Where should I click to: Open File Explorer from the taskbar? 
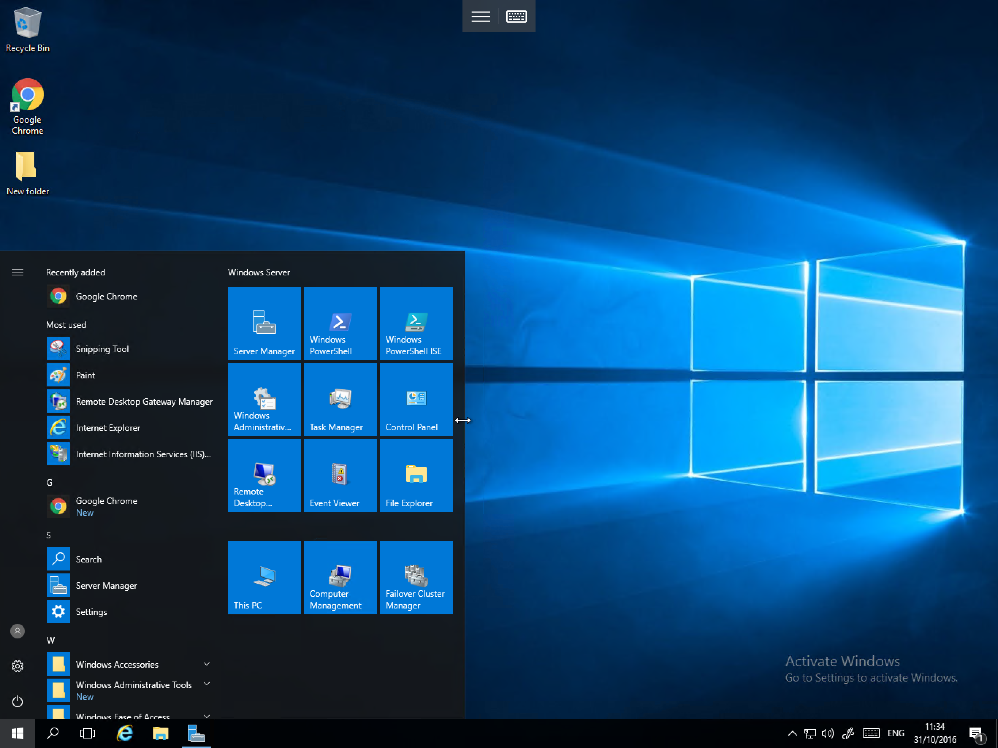coord(160,733)
